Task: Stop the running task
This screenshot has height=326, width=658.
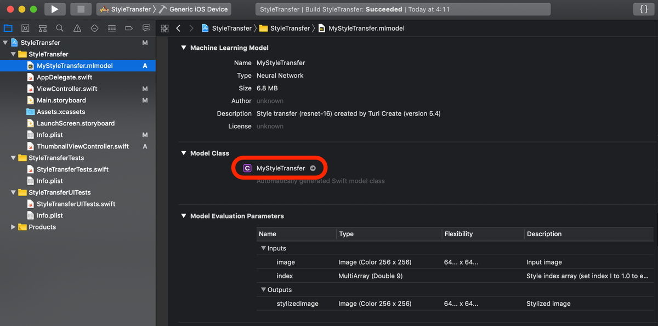Action: click(x=81, y=9)
